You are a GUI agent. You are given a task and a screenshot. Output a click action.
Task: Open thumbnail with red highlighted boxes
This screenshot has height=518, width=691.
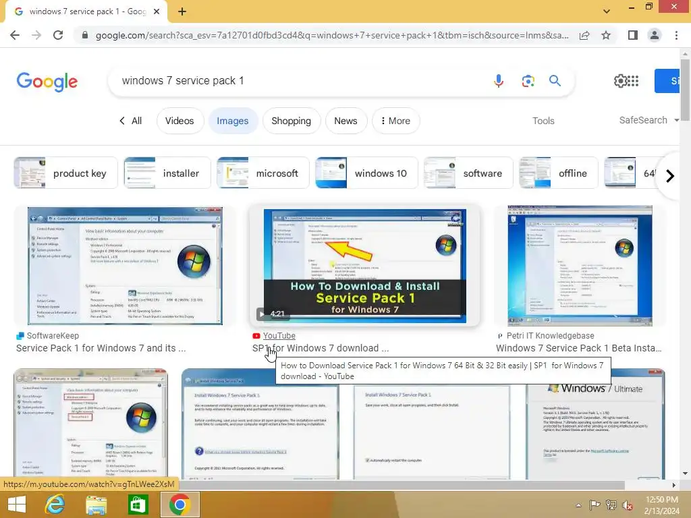pos(91,424)
